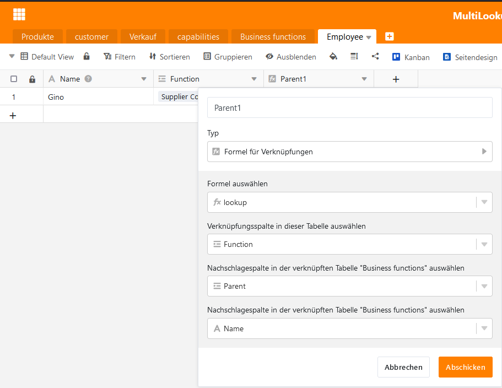The width and height of the screenshot is (502, 388).
Task: Open the Kanban plugin
Action: 411,57
